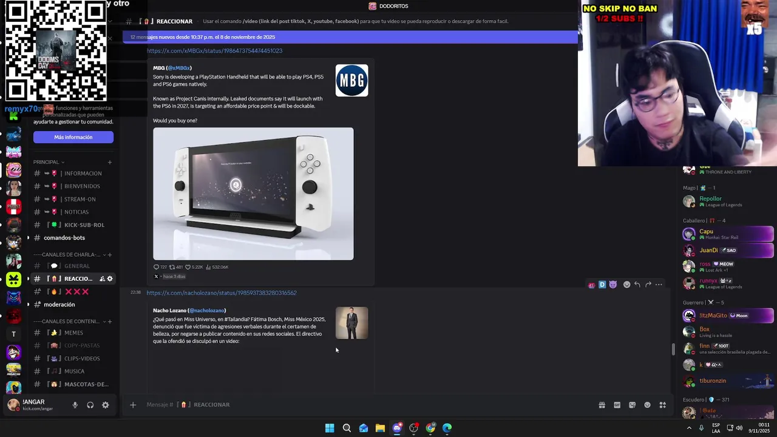Grab the chat scrollbar handle
This screenshot has width=777, height=437.
tap(672, 349)
